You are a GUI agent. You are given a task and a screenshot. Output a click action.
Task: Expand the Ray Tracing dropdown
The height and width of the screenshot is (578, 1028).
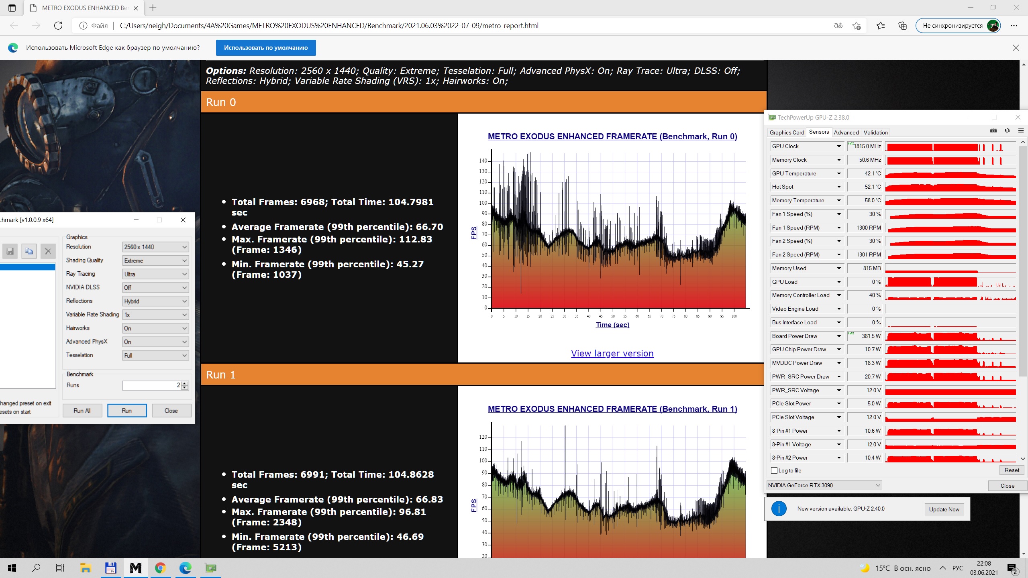point(155,274)
